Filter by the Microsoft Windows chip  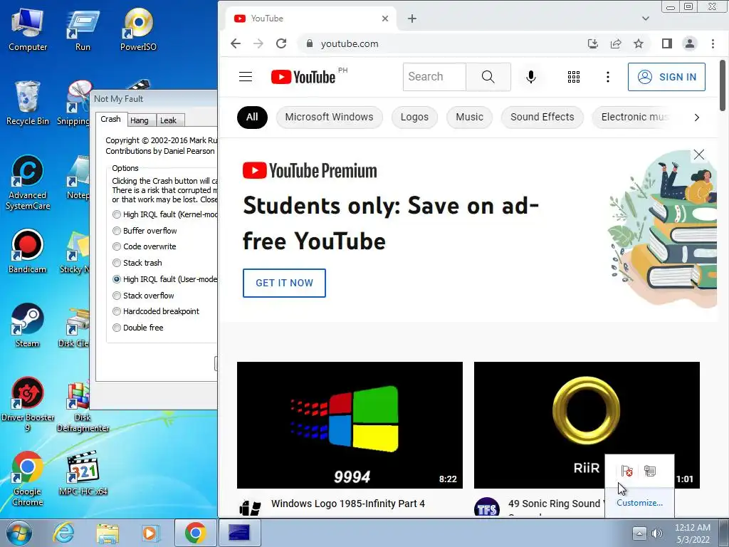pyautogui.click(x=329, y=118)
